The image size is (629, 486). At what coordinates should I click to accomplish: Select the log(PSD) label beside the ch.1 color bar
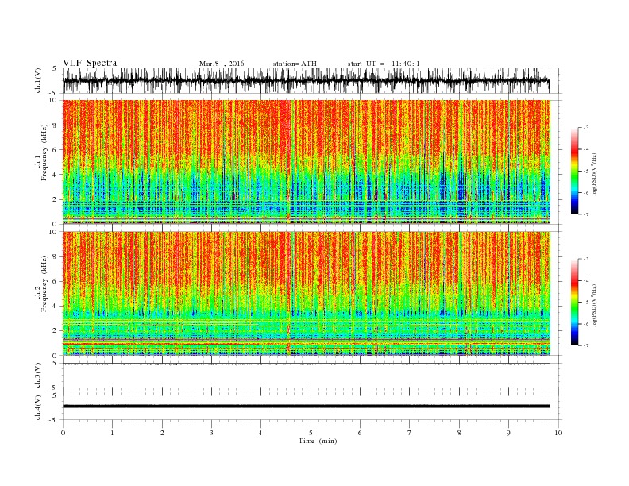tap(594, 174)
